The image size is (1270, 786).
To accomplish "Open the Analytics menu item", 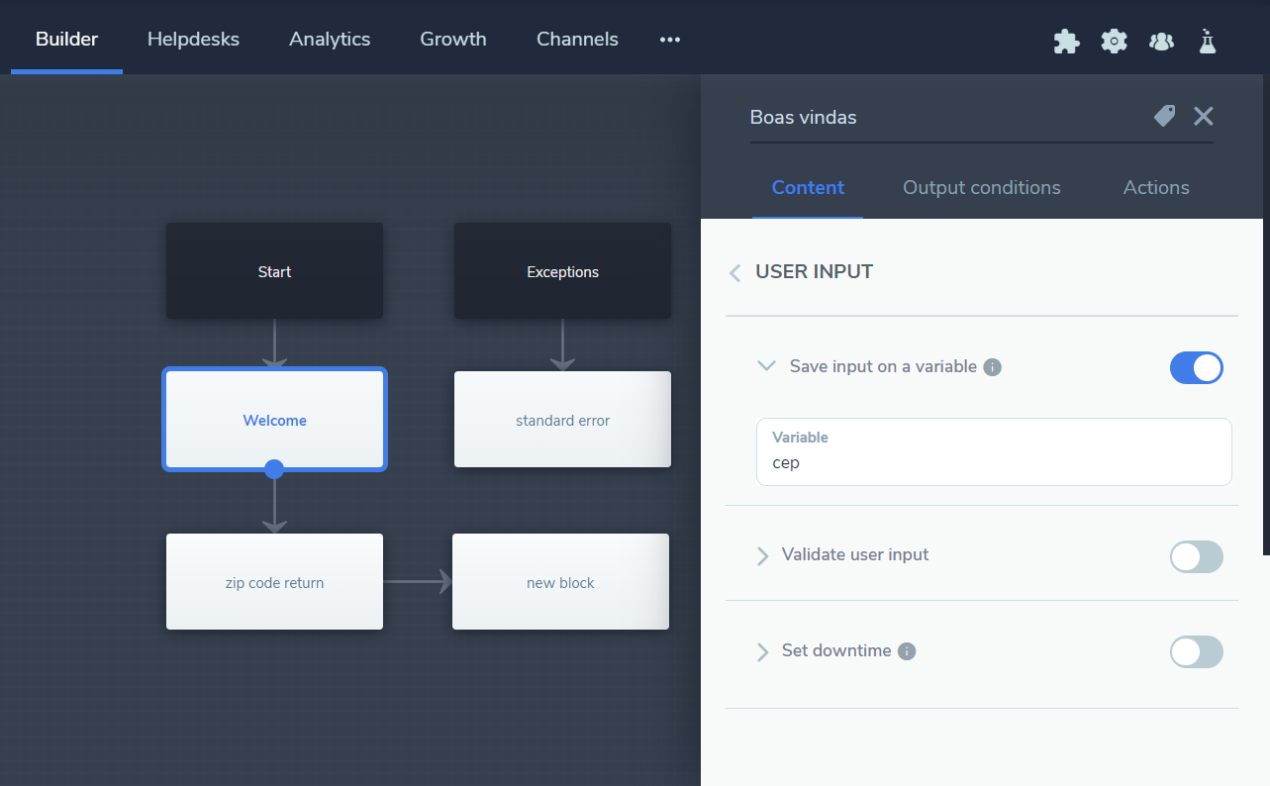I will pos(330,40).
